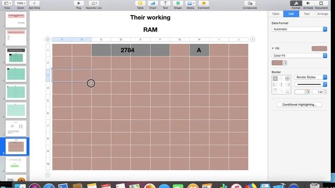This screenshot has height=188, width=335.
Task: Open the Border Styles dropdown
Action: (310, 77)
